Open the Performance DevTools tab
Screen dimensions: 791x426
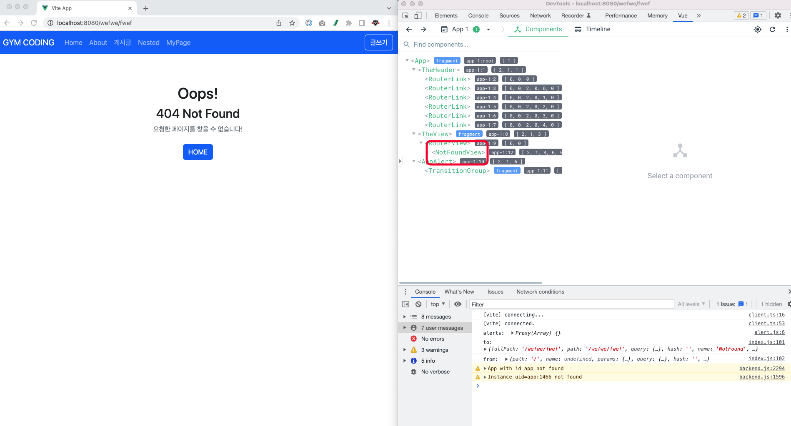click(621, 15)
